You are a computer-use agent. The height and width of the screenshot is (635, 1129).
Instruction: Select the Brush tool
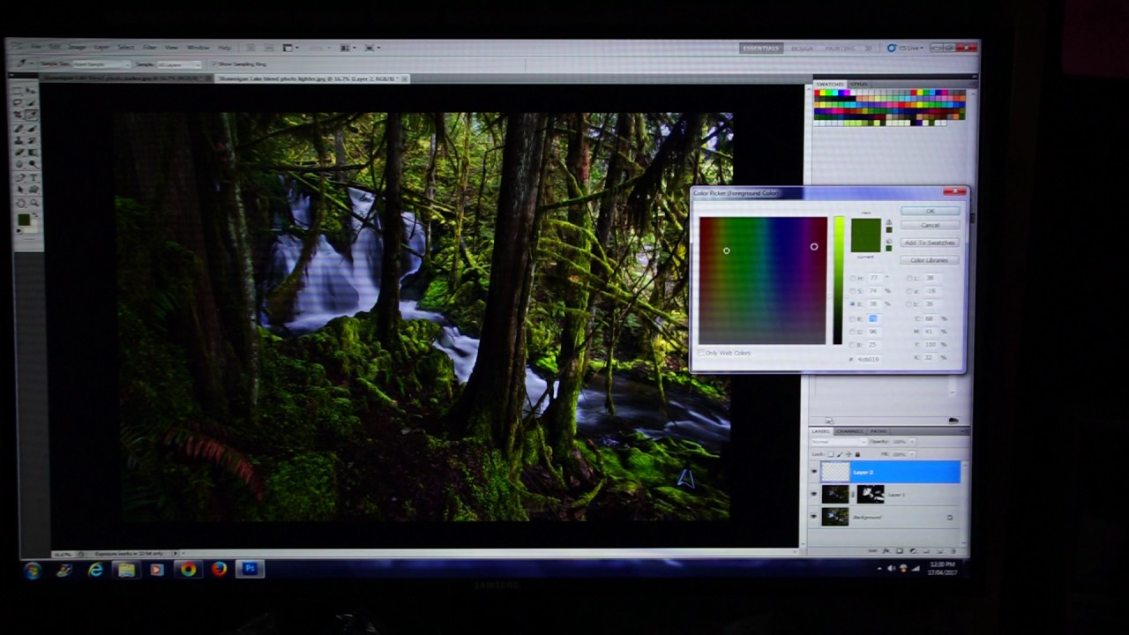[x=33, y=129]
